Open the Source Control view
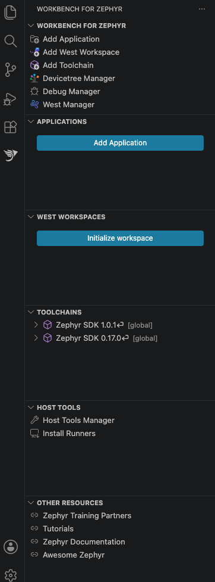215x582 pixels. [10, 70]
